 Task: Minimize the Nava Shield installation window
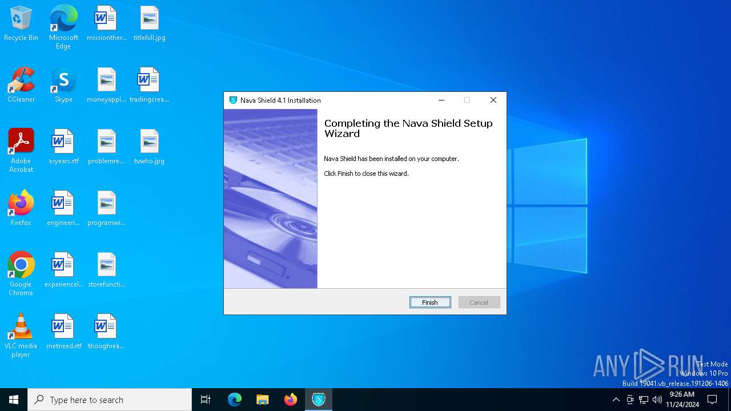[441, 100]
